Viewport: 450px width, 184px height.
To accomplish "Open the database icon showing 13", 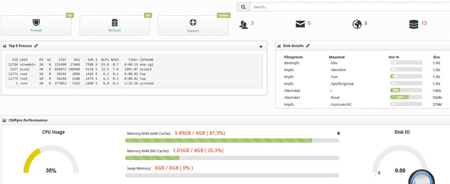I will [x=414, y=24].
